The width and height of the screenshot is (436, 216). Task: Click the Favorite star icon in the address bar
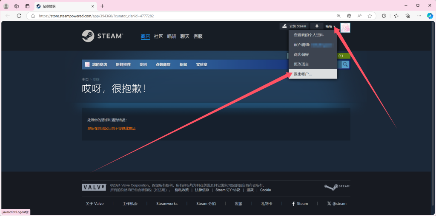(370, 16)
